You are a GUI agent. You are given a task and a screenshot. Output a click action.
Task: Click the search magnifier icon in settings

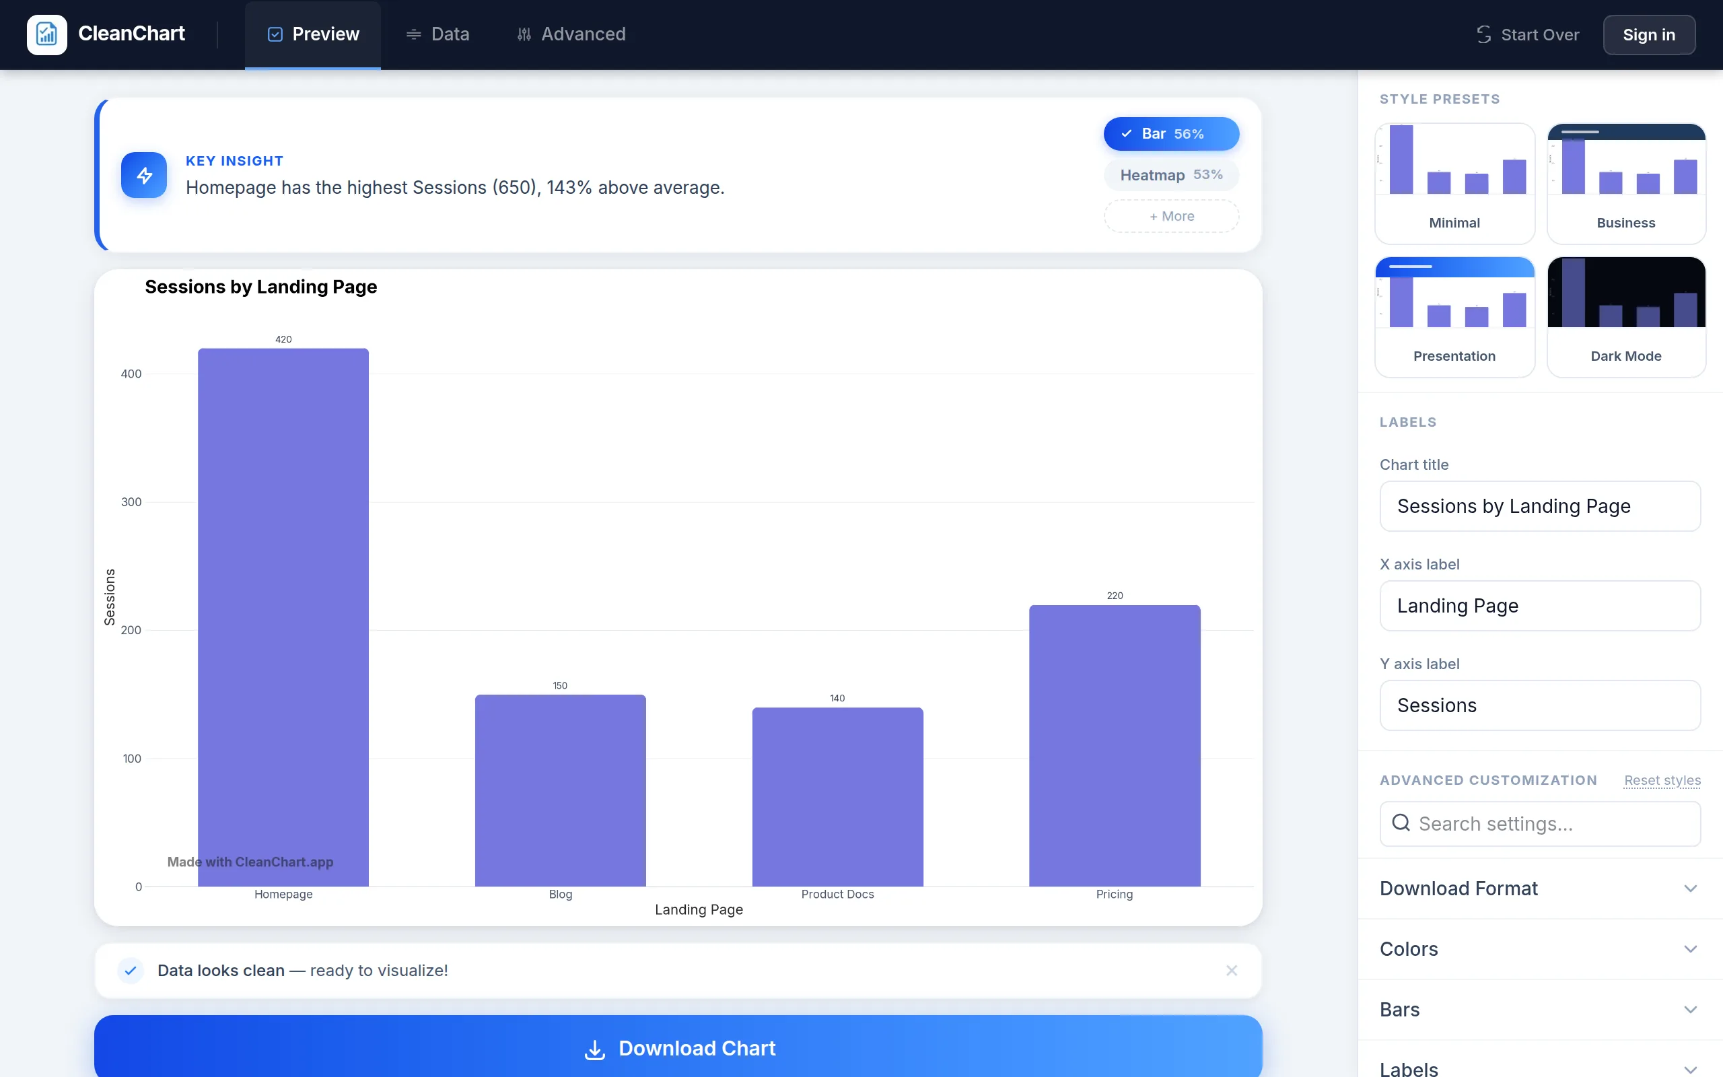pyautogui.click(x=1401, y=823)
